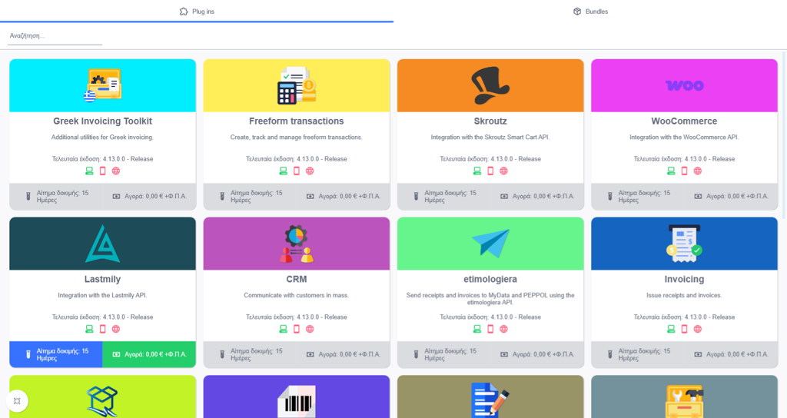Viewport: 787px width, 418px height.
Task: Select the Invoicing receipt icon
Action: [x=684, y=244]
